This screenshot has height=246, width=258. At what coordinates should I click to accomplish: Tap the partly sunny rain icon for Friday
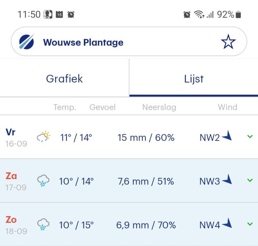[x=44, y=137]
